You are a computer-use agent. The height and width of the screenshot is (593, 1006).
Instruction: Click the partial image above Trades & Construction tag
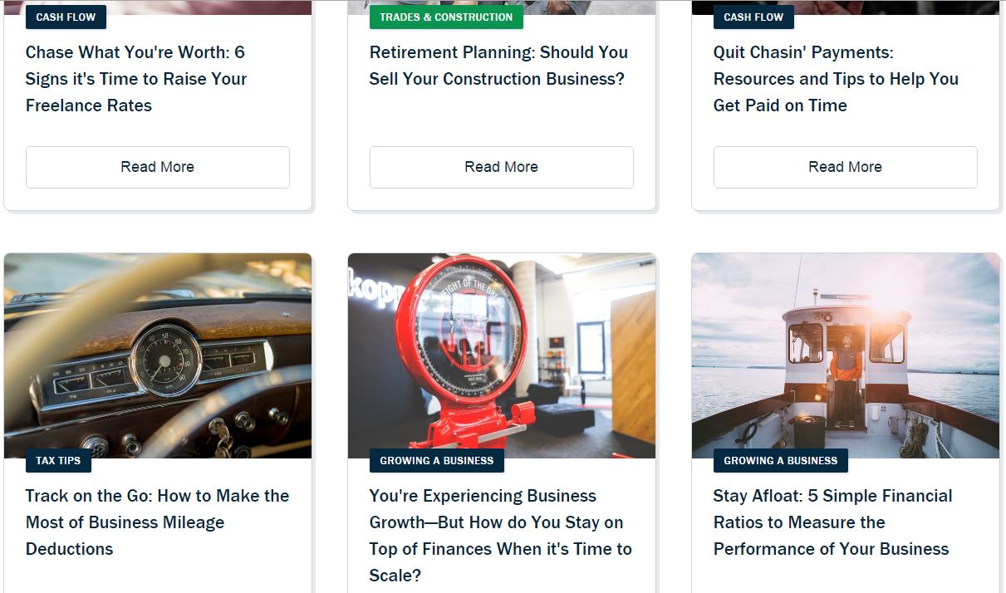pyautogui.click(x=502, y=7)
